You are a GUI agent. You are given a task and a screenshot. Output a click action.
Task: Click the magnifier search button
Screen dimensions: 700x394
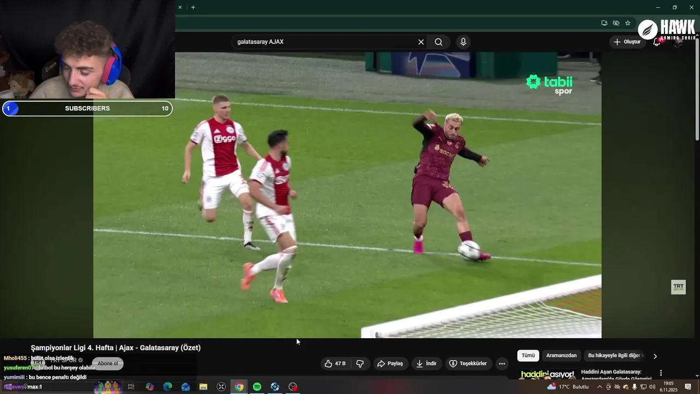(x=439, y=42)
